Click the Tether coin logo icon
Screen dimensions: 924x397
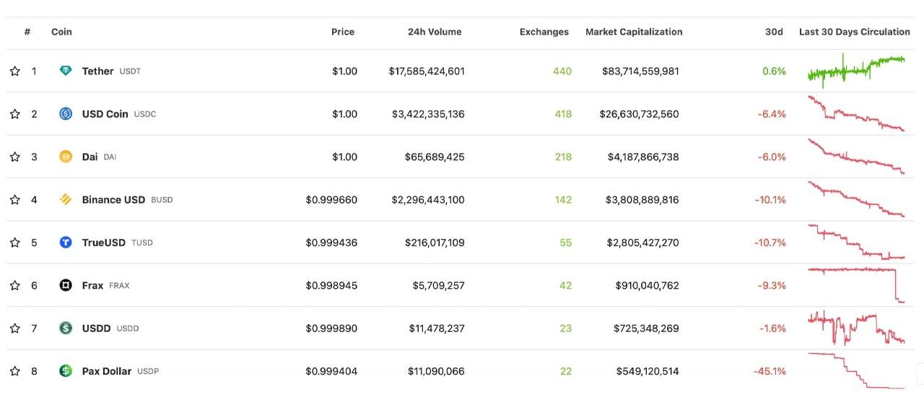66,71
